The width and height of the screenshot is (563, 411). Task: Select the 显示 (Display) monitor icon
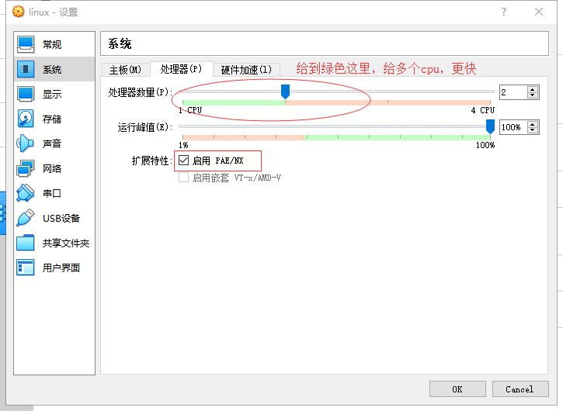coord(26,95)
